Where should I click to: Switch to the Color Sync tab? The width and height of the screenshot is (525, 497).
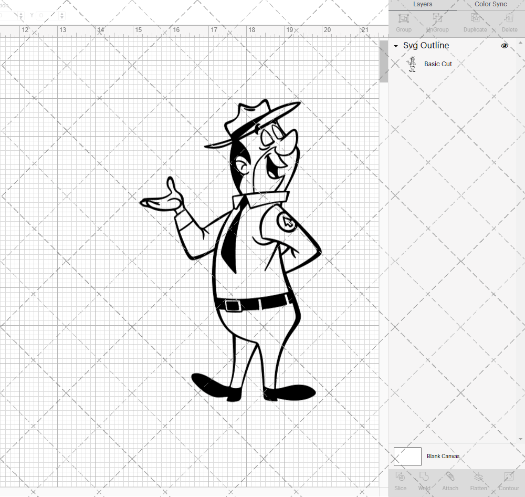[490, 4]
